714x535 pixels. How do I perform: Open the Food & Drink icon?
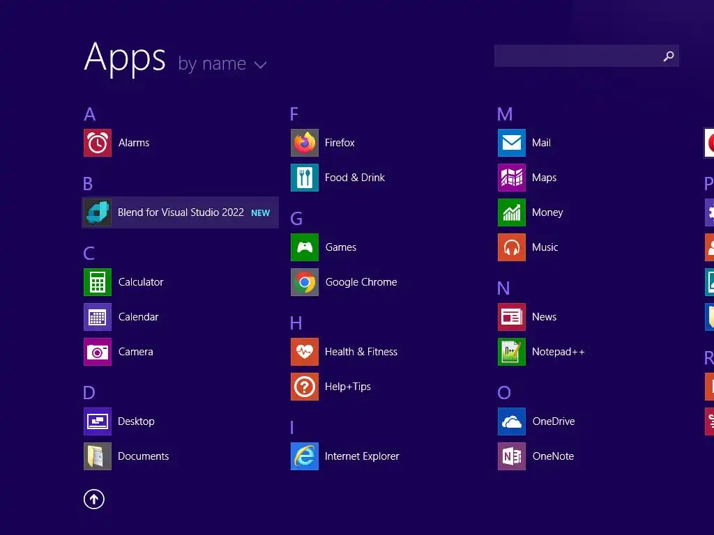click(305, 178)
